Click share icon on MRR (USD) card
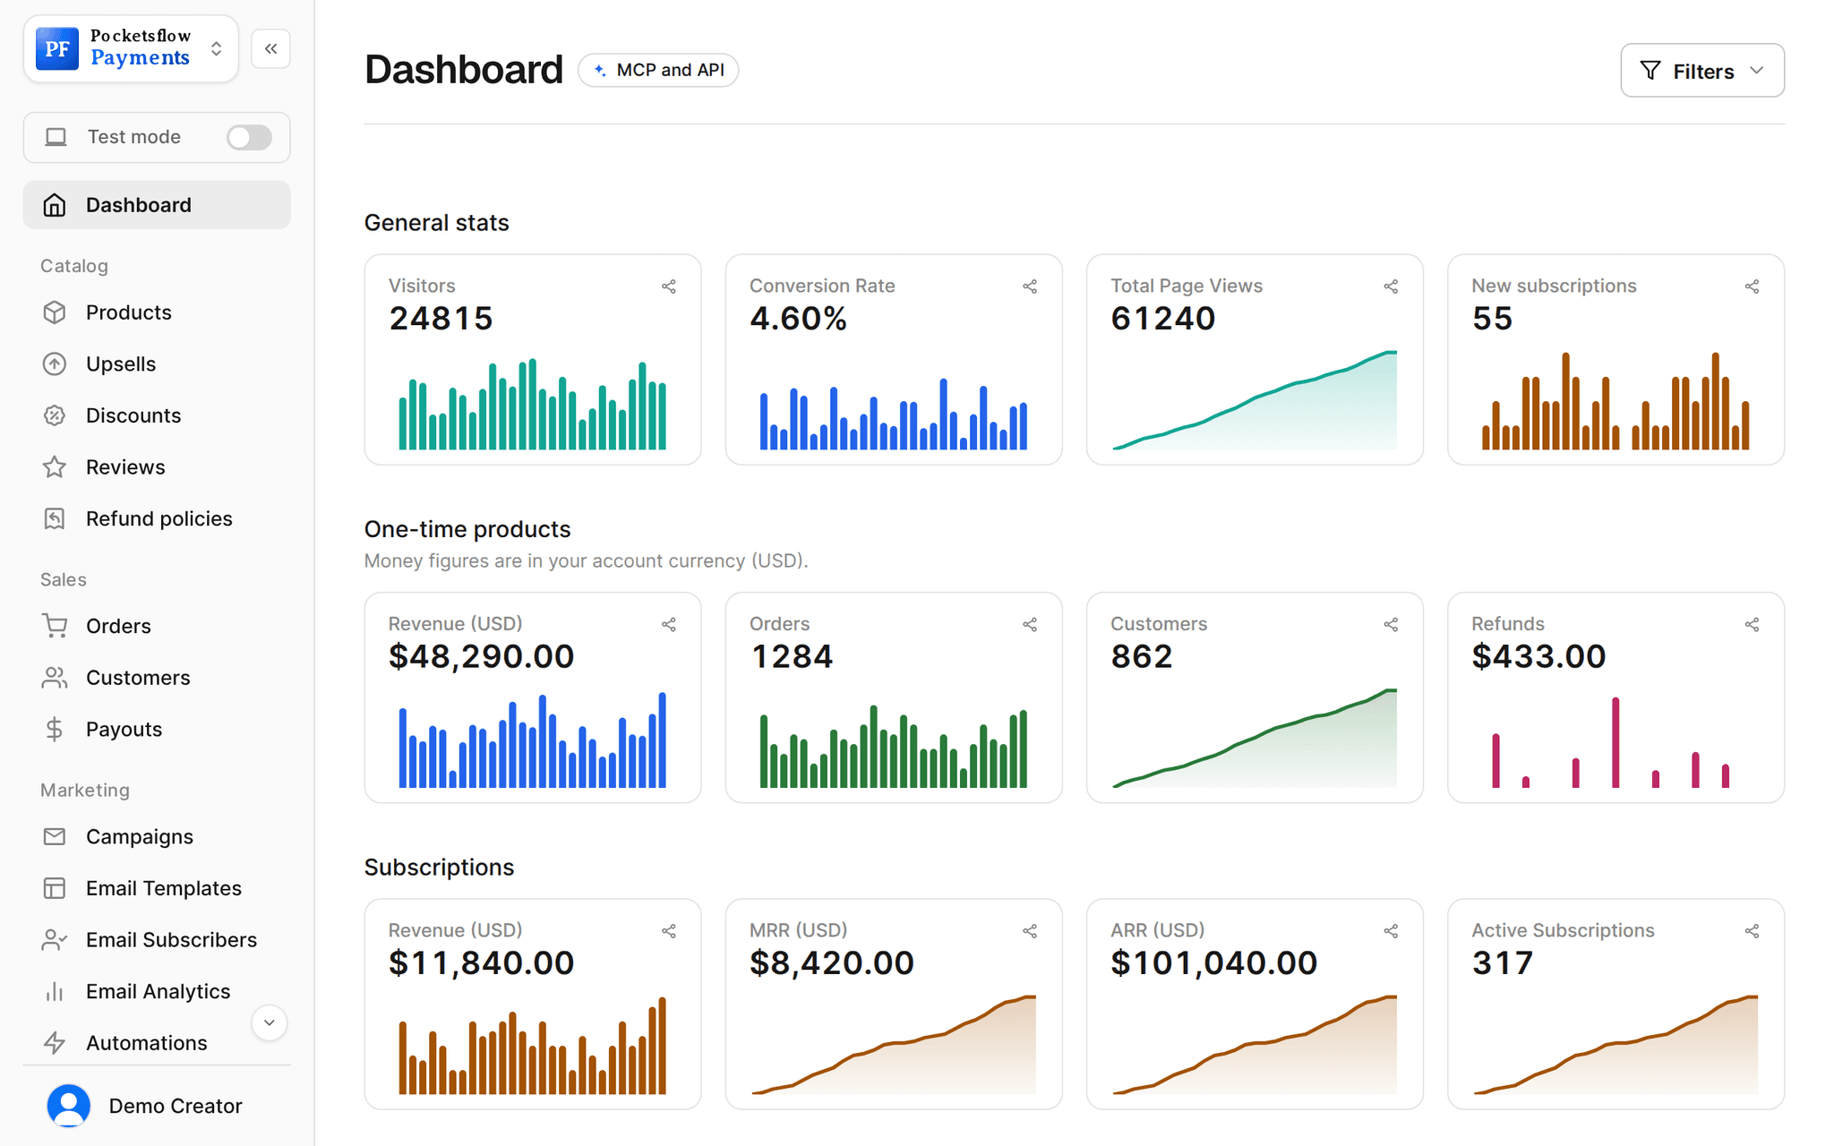This screenshot has height=1146, width=1834. (x=1030, y=931)
